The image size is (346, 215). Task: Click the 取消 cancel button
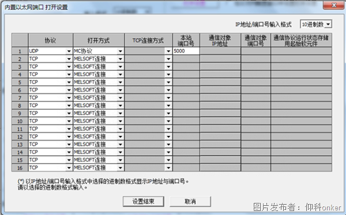pyautogui.click(x=190, y=201)
